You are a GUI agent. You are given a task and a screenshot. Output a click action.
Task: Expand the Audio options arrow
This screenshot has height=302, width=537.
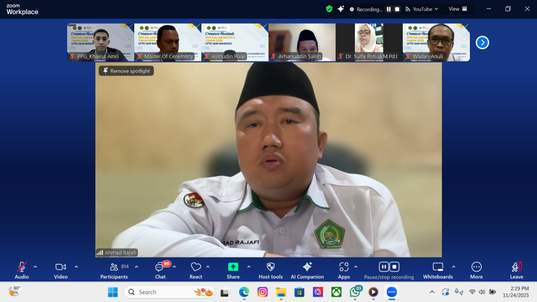tap(35, 266)
